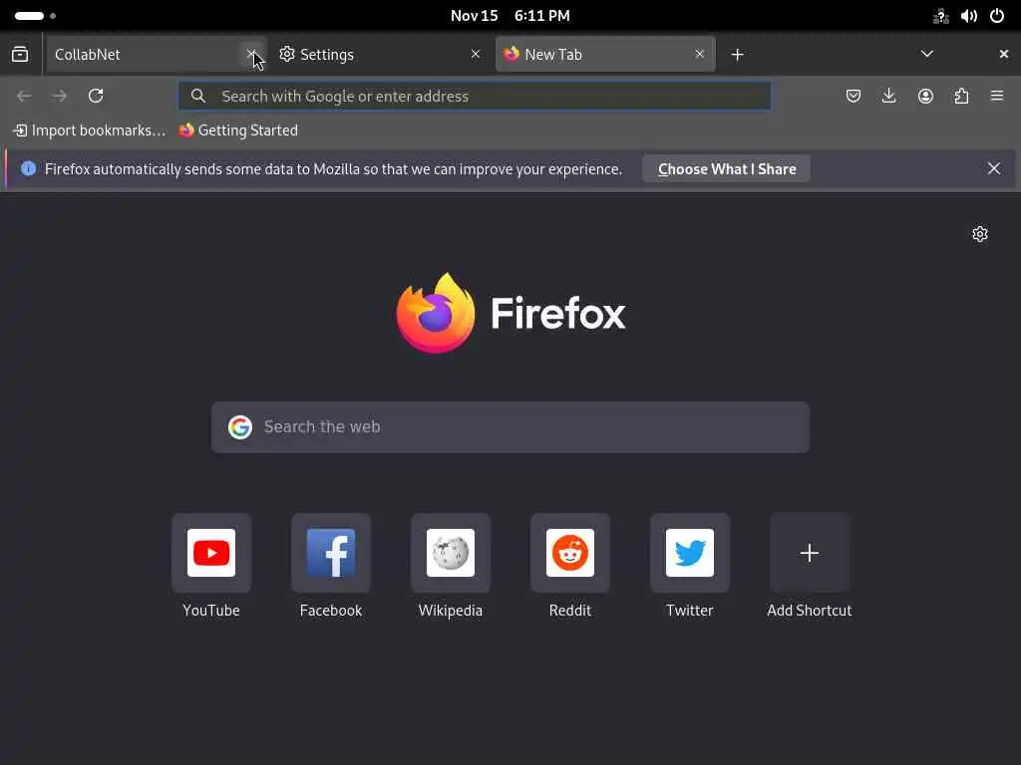The height and width of the screenshot is (765, 1021).
Task: Click Choose What I Share button
Action: (x=727, y=169)
